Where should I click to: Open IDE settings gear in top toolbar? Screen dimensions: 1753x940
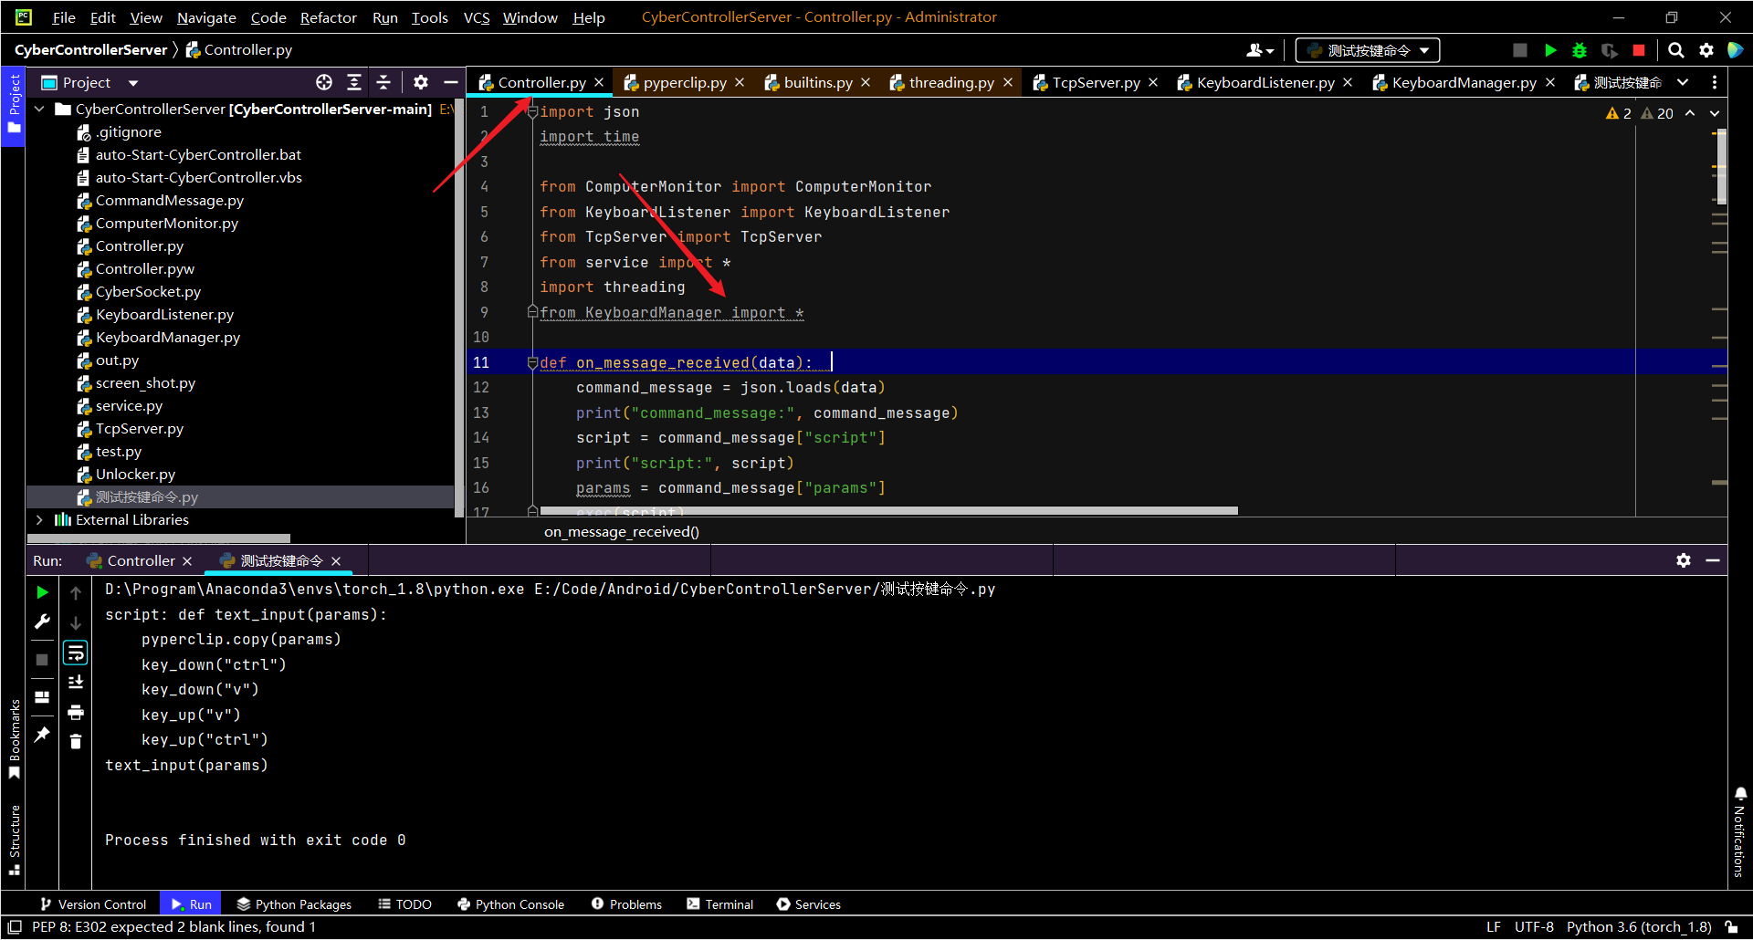1706,50
